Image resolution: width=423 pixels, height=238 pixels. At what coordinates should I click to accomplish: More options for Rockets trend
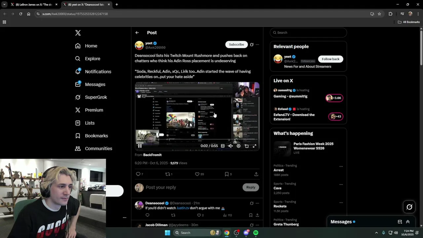click(341, 203)
